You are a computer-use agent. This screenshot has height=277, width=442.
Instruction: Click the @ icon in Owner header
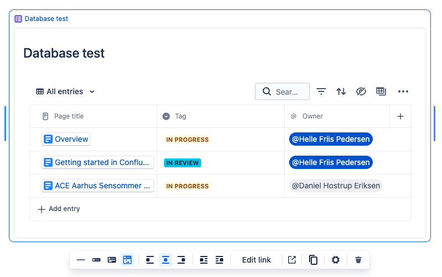294,116
